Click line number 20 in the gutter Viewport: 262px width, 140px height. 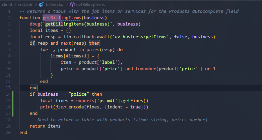[x=7, y=133]
